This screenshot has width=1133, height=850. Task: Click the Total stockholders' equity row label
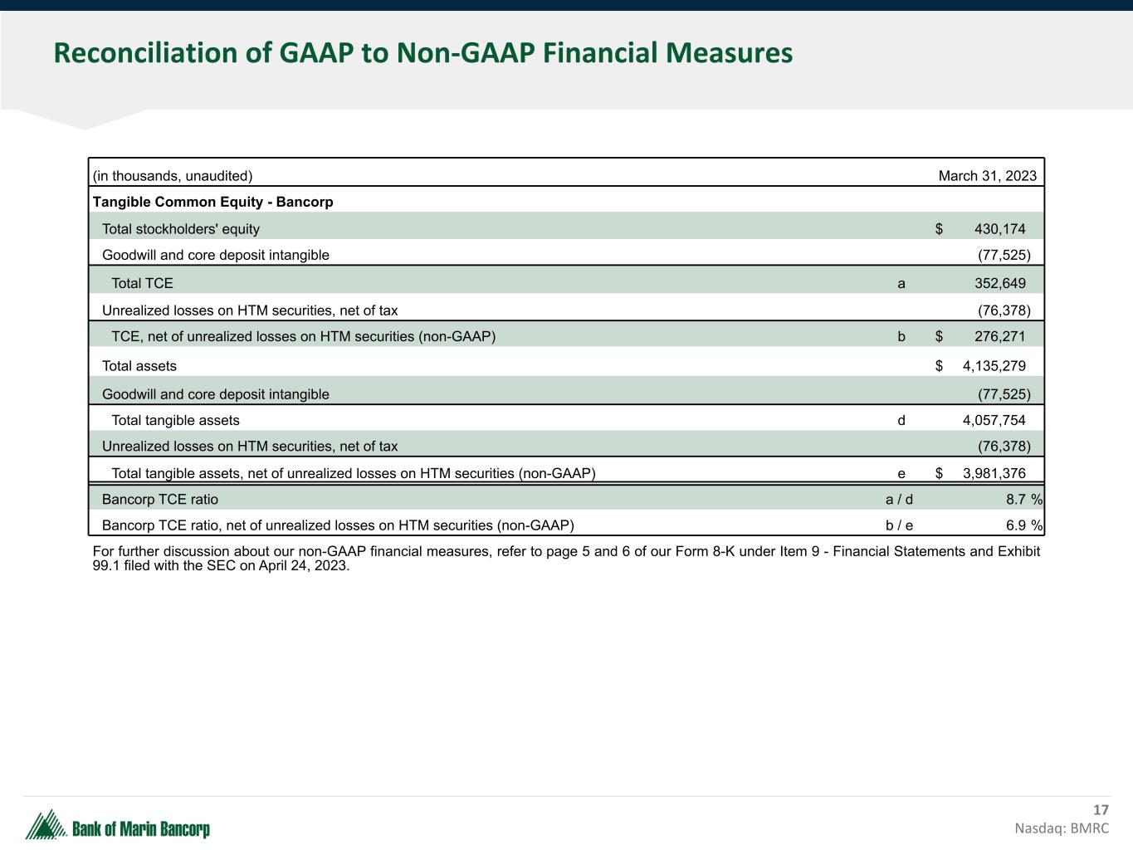tap(180, 229)
